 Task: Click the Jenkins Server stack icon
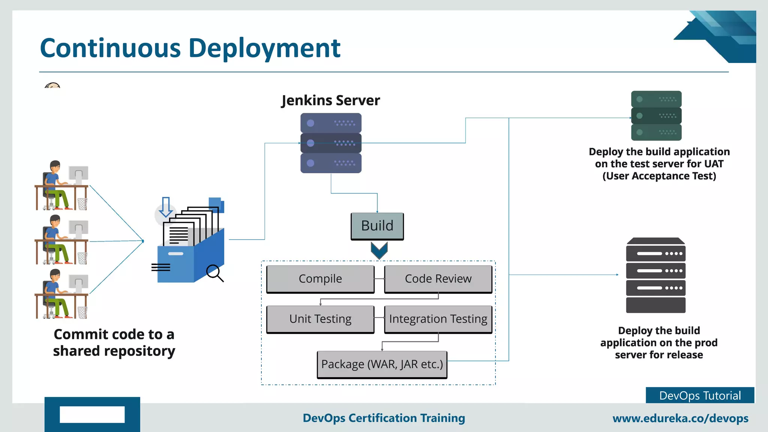click(331, 143)
